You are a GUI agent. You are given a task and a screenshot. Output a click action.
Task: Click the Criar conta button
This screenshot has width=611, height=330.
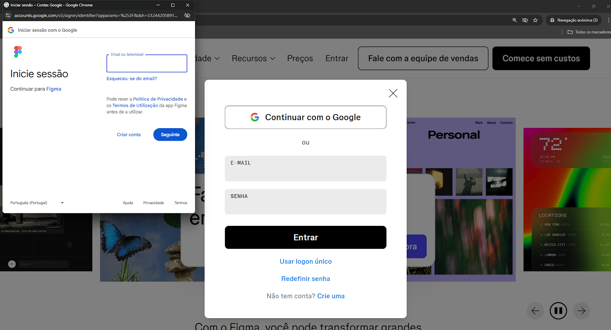pyautogui.click(x=129, y=135)
